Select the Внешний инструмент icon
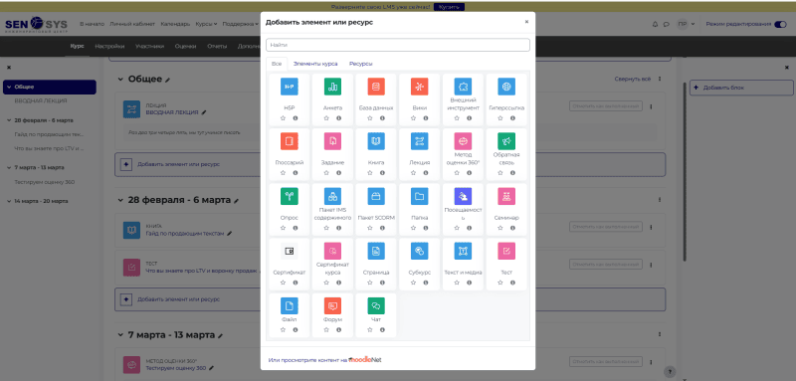Viewport: 796px width, 381px height. pyautogui.click(x=463, y=87)
